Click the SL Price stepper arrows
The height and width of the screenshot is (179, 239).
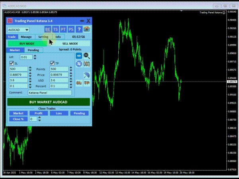[x=30, y=75]
